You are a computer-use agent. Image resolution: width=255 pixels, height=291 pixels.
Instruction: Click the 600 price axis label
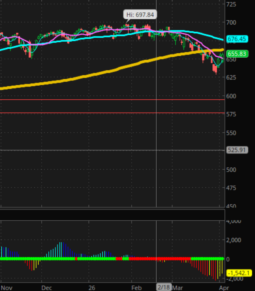pos(231,96)
